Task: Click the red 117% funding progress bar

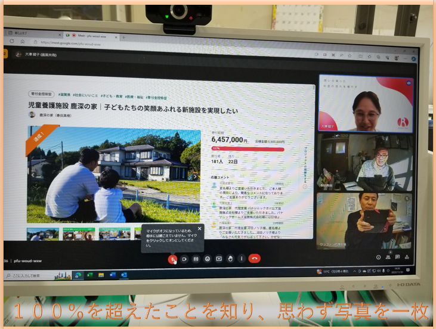Action: pyautogui.click(x=248, y=148)
